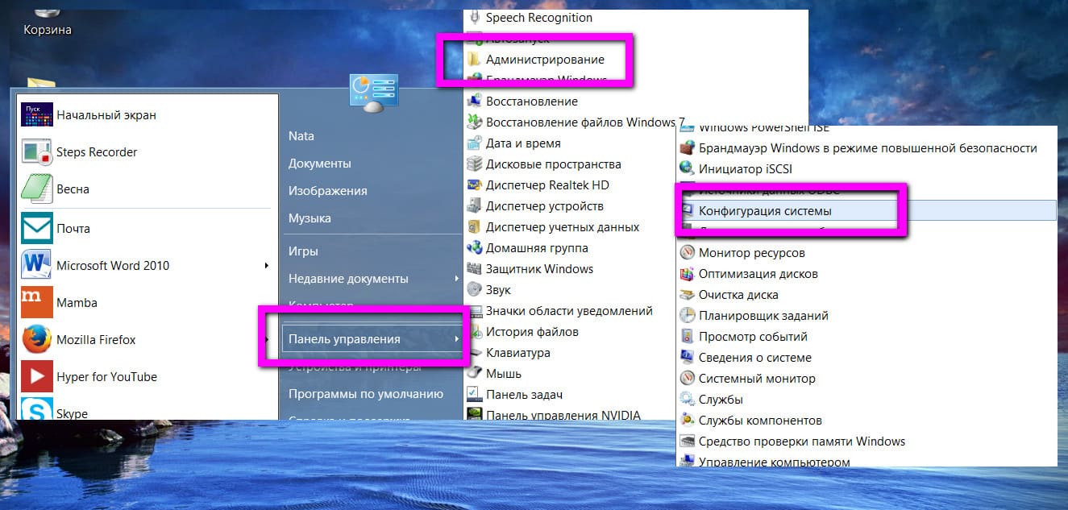Expand the Панель управления submenu arrow
Screen dimensions: 1068x510
[x=457, y=339]
